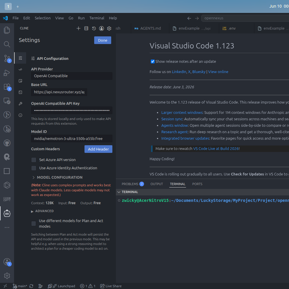Open the GitHub view in activity bar
The height and width of the screenshot is (289, 289).
(x=7, y=143)
